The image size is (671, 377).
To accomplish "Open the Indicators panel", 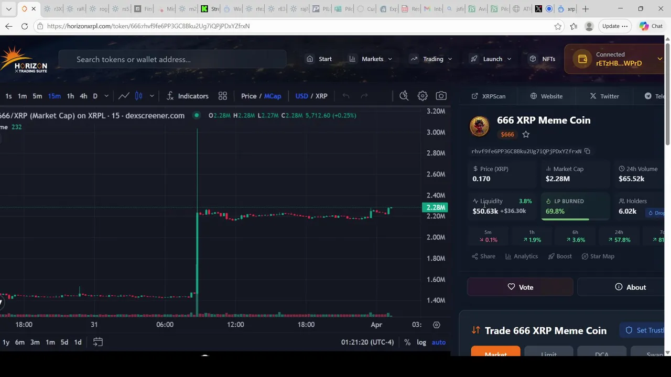I will pyautogui.click(x=187, y=96).
